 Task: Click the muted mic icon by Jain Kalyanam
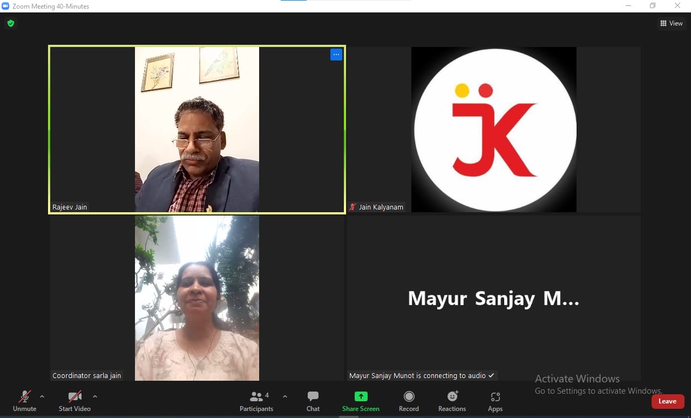click(353, 207)
